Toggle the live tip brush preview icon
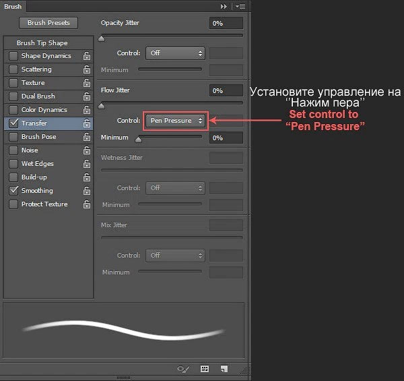This screenshot has height=381, width=404. [x=183, y=369]
